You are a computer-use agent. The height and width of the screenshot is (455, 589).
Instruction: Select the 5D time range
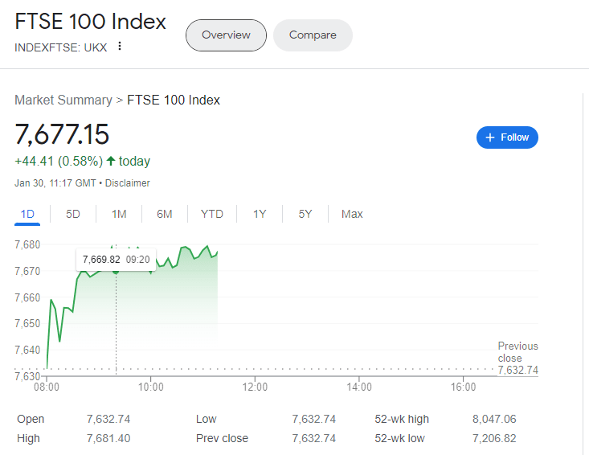(73, 214)
